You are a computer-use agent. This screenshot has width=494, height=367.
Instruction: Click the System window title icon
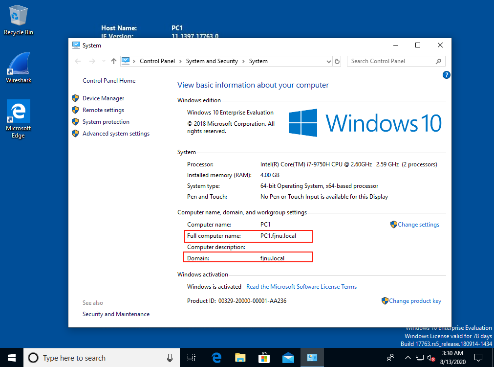(x=76, y=45)
